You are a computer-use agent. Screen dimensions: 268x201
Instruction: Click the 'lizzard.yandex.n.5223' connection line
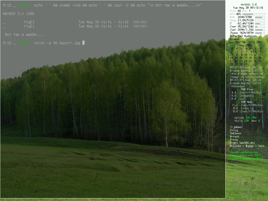click(x=246, y=158)
